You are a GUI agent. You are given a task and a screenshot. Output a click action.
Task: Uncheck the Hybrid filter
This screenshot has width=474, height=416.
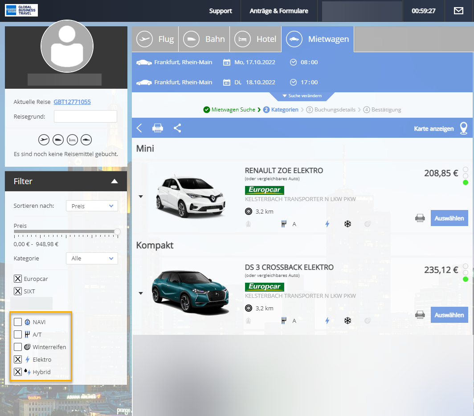(x=18, y=372)
